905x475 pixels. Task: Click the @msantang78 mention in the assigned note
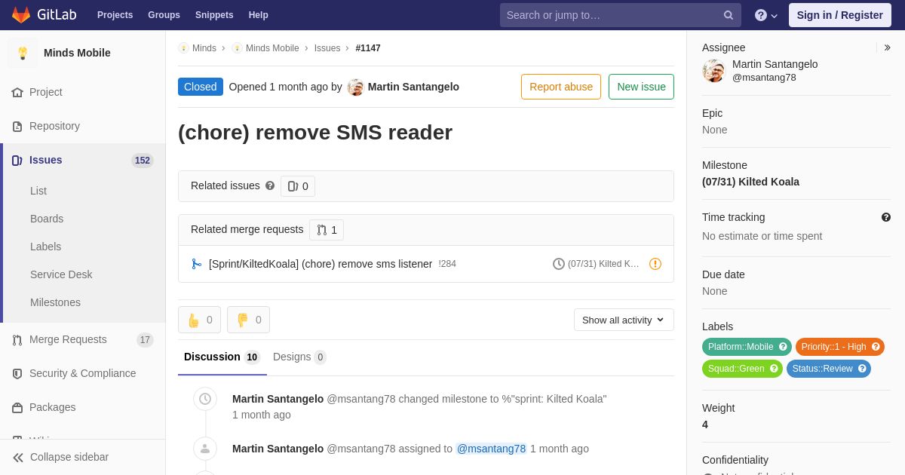tap(491, 449)
